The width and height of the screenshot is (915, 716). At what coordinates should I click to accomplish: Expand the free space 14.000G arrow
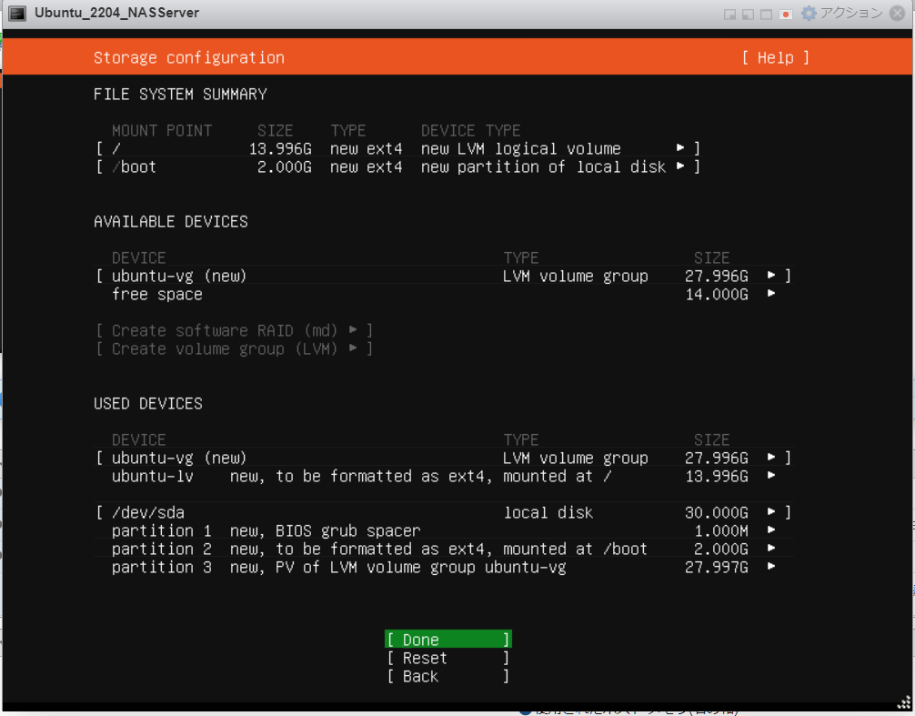click(771, 293)
